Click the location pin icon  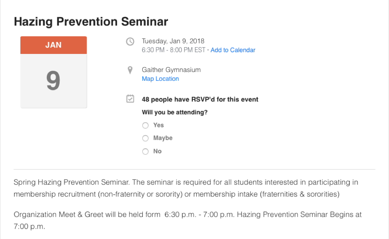tap(130, 70)
